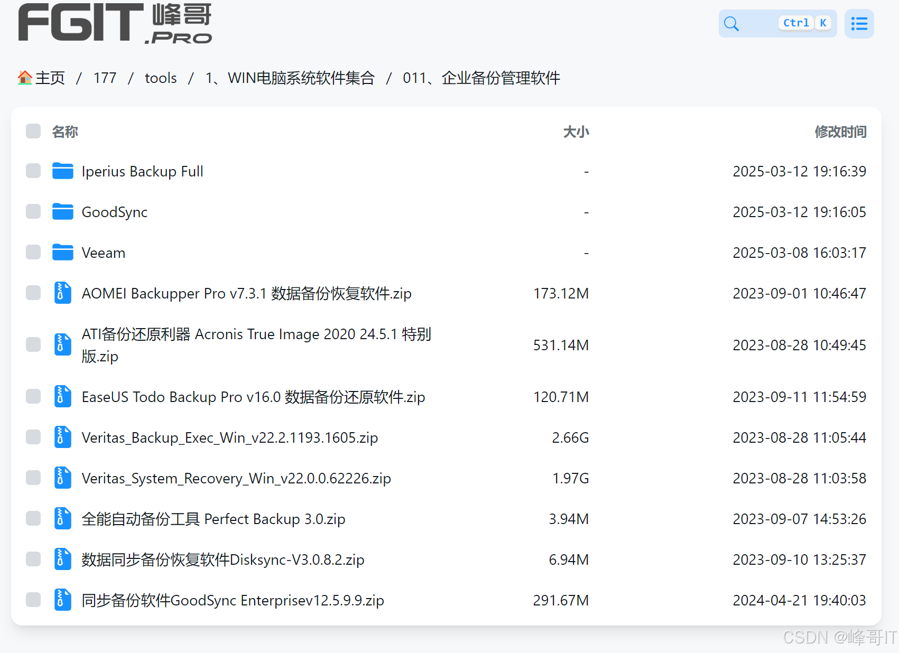Viewport: 899px width, 653px height.
Task: Open 1、WIN电脑系统软件集合 breadcrumb link
Action: pyautogui.click(x=290, y=78)
